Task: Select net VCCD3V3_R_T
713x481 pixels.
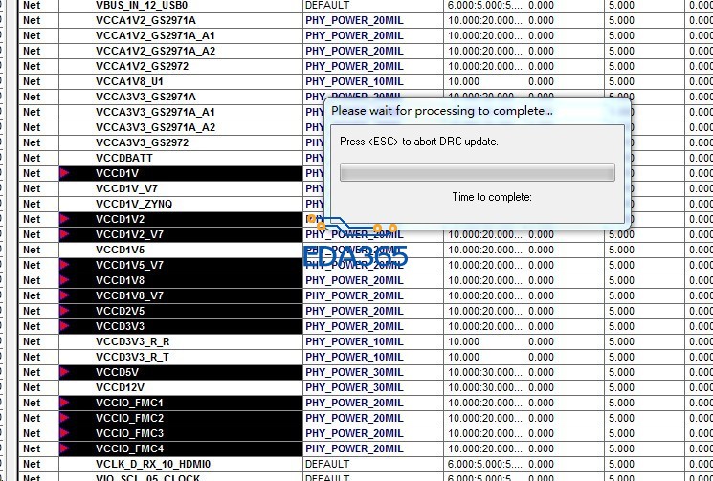Action: (132, 357)
